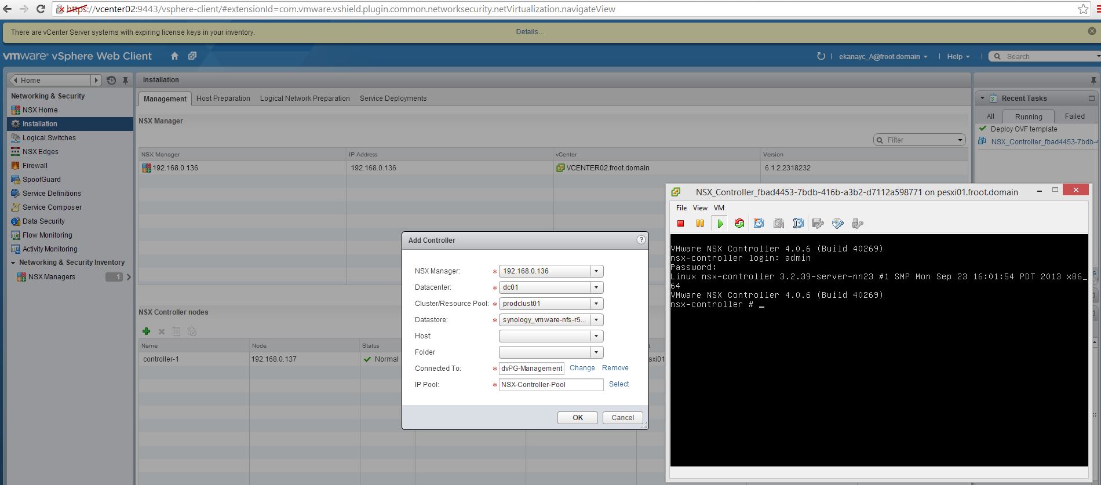Expand Datacenter dropdown in dialog
The width and height of the screenshot is (1101, 485).
[x=597, y=287]
